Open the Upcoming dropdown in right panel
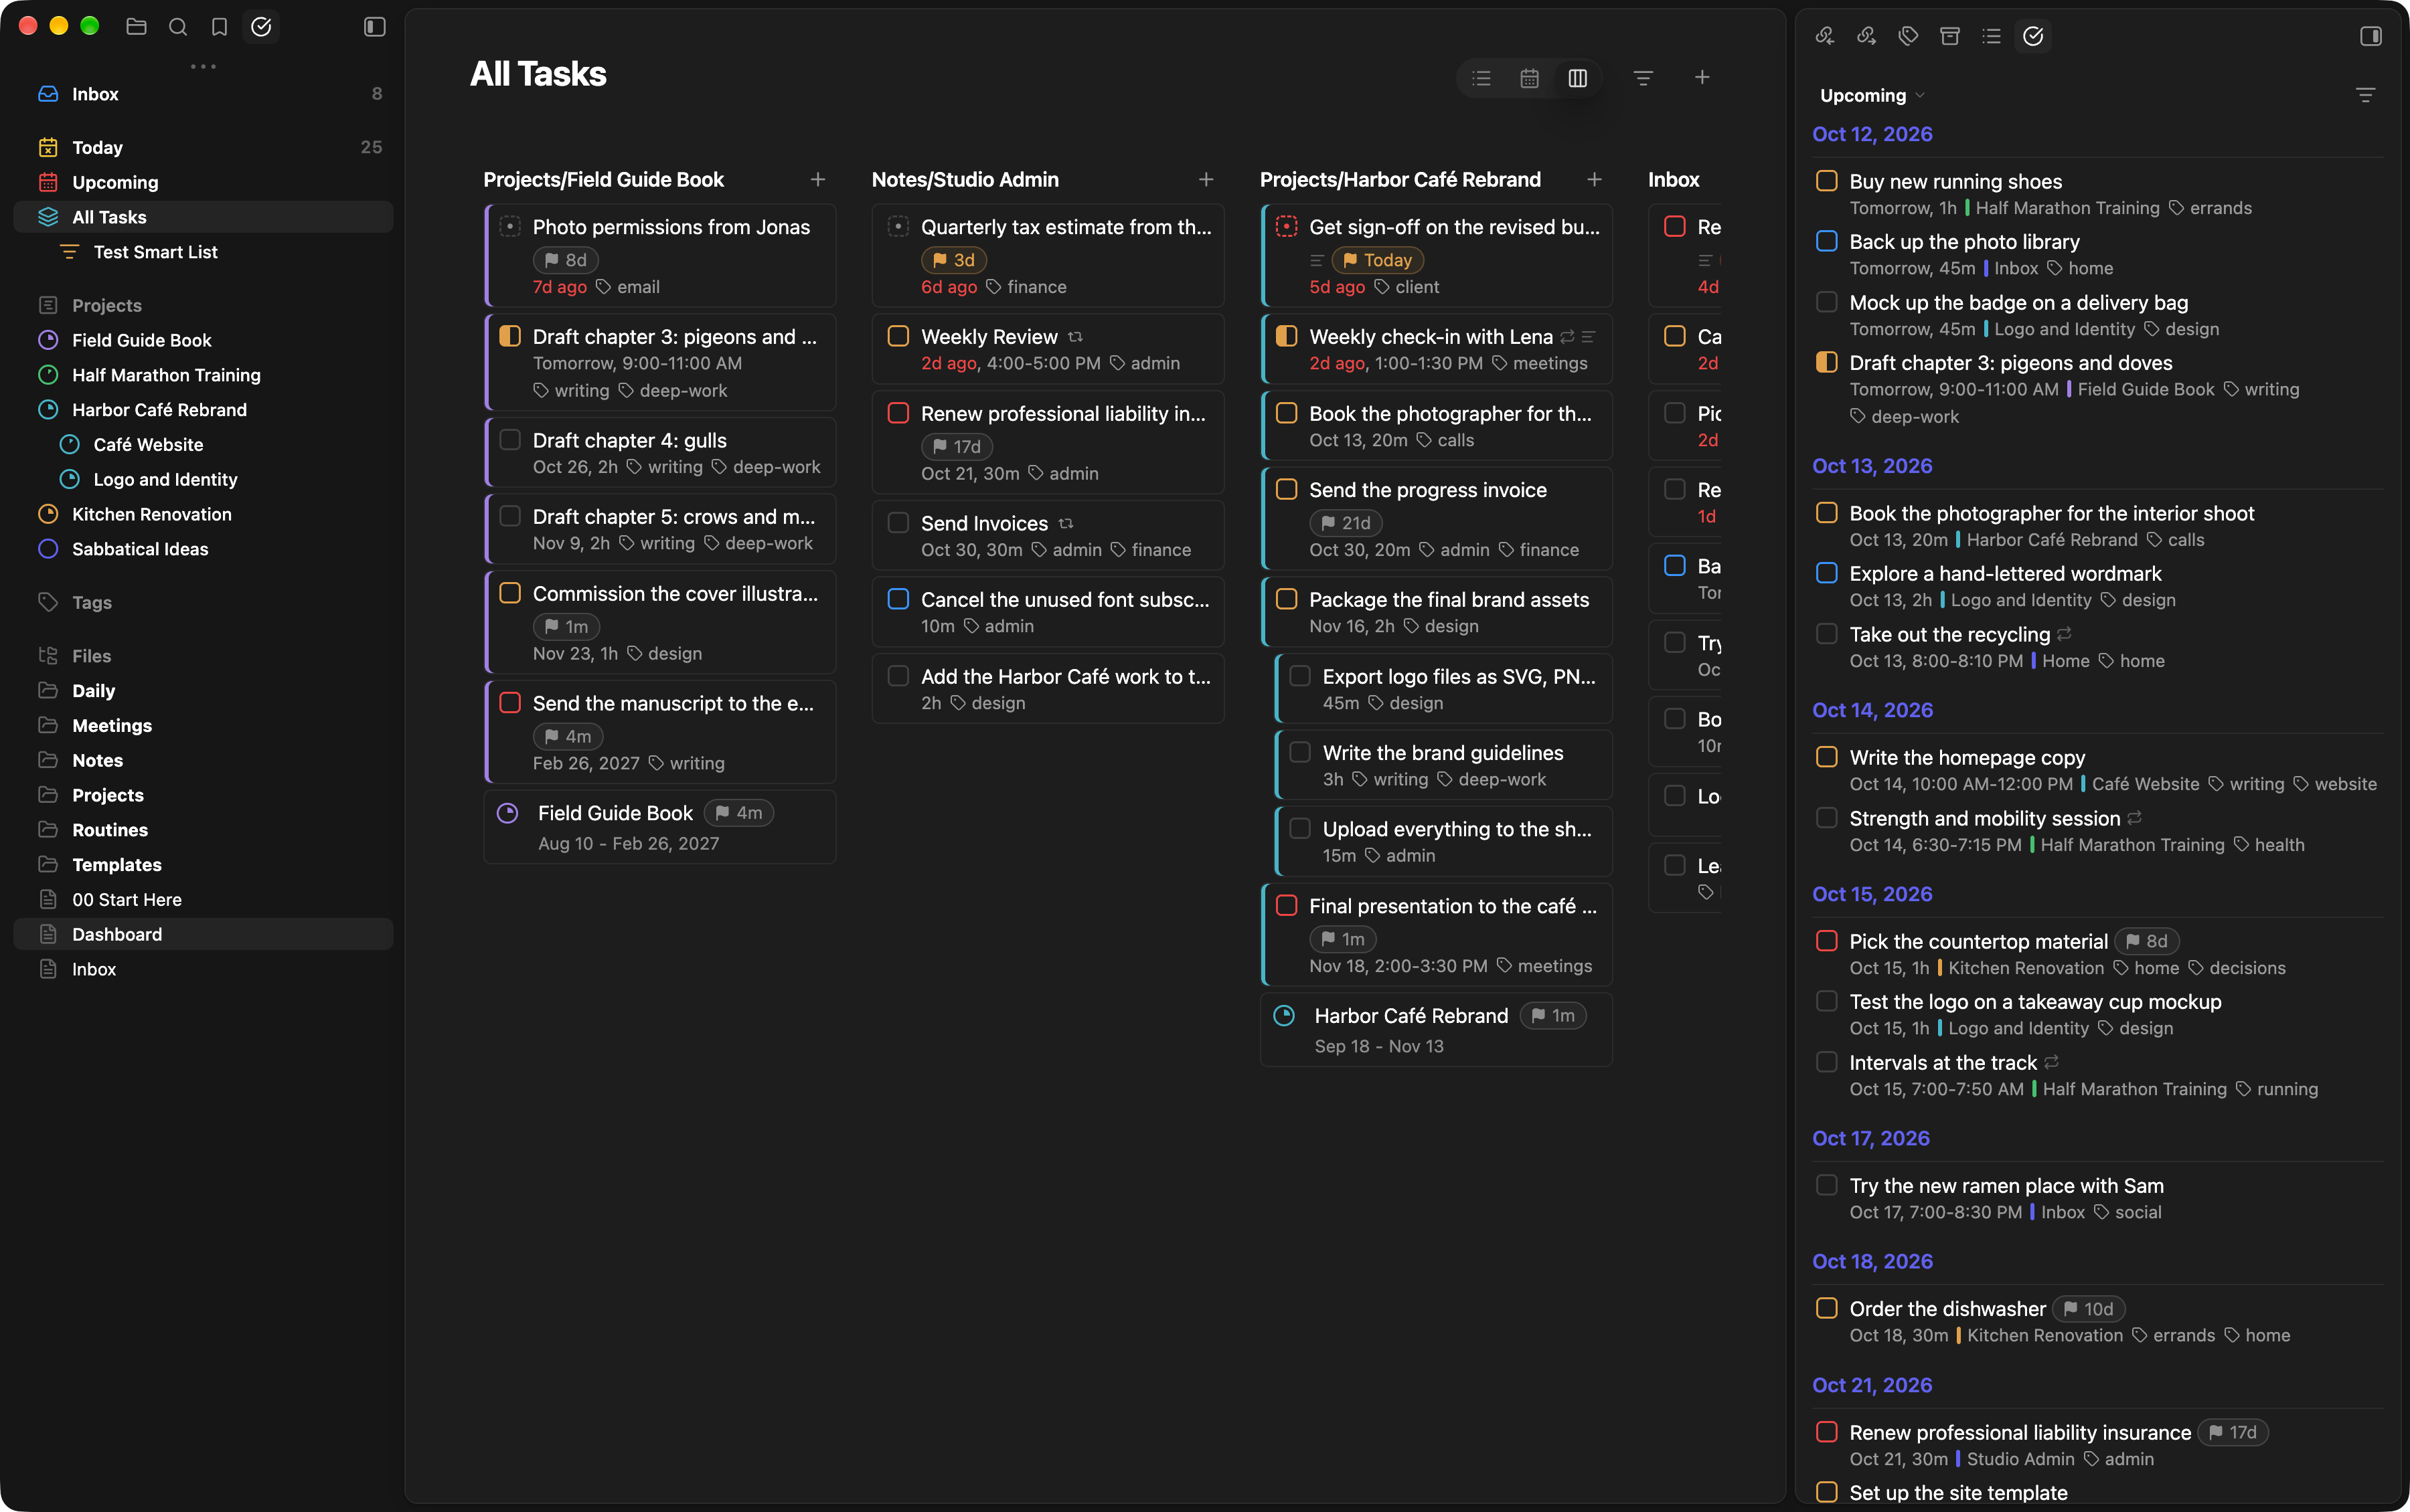This screenshot has width=2410, height=1512. tap(1872, 95)
